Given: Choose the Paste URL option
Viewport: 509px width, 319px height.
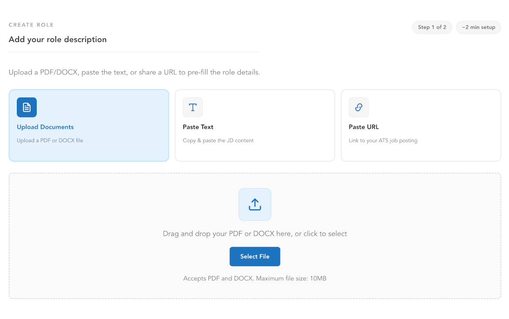Looking at the screenshot, I should coord(421,125).
